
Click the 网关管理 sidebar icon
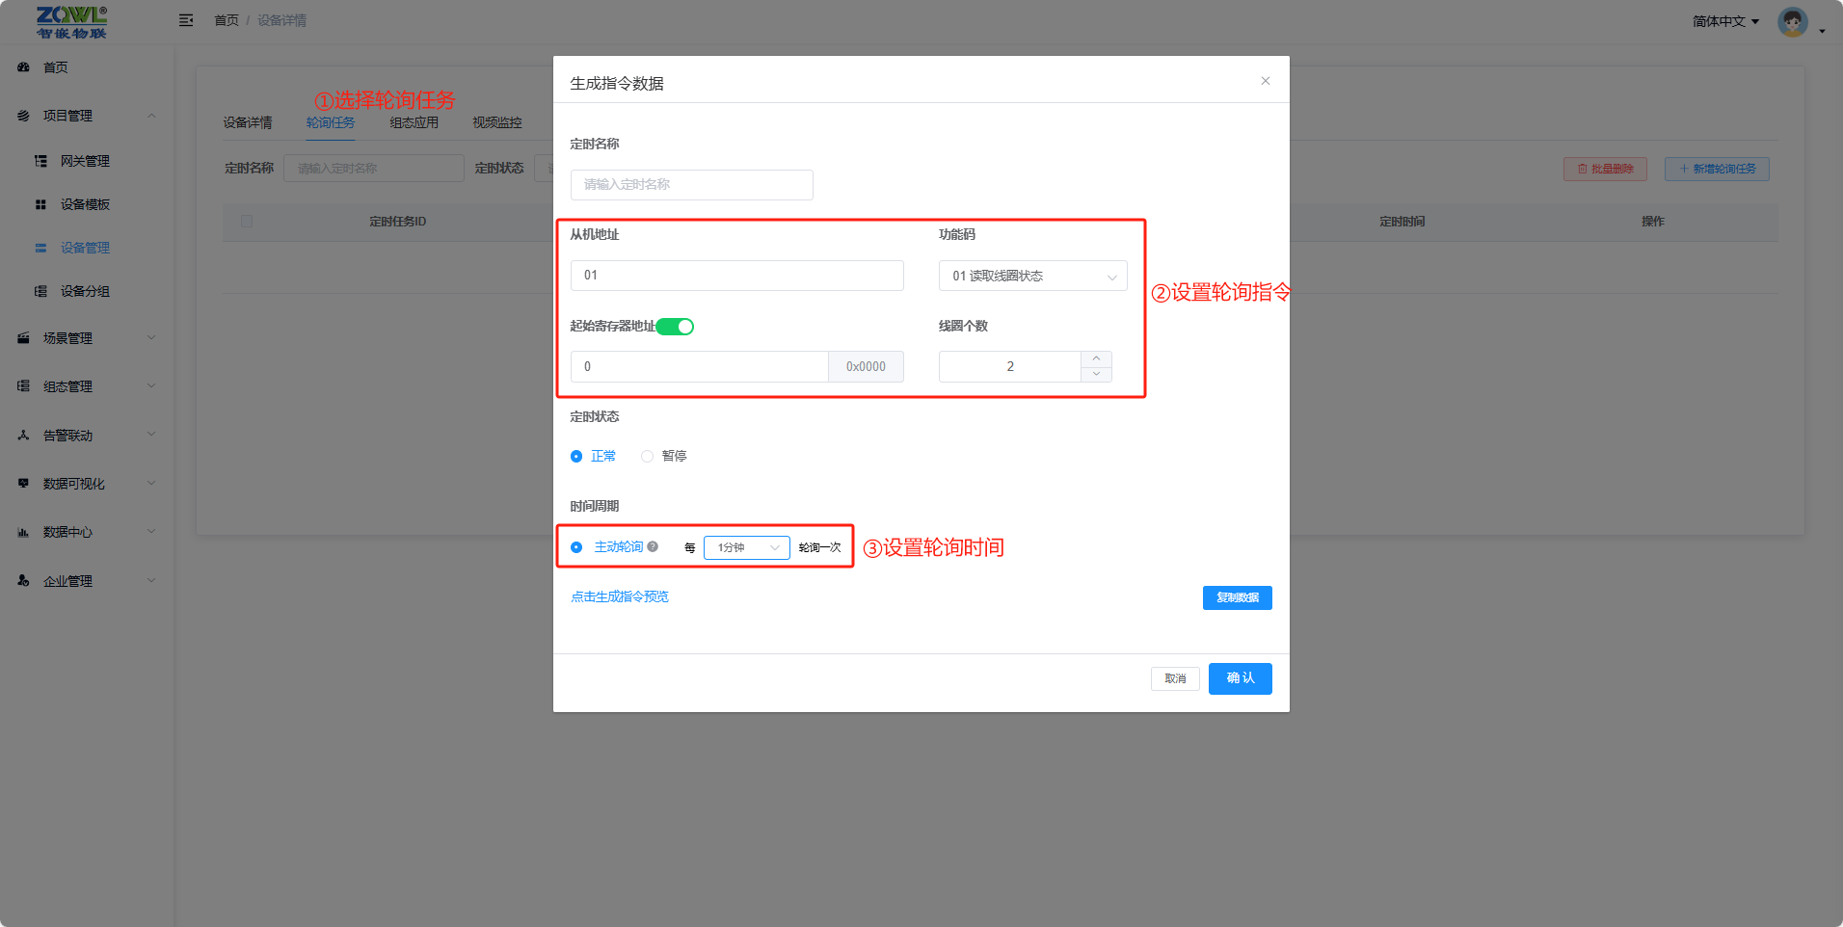pyautogui.click(x=40, y=161)
